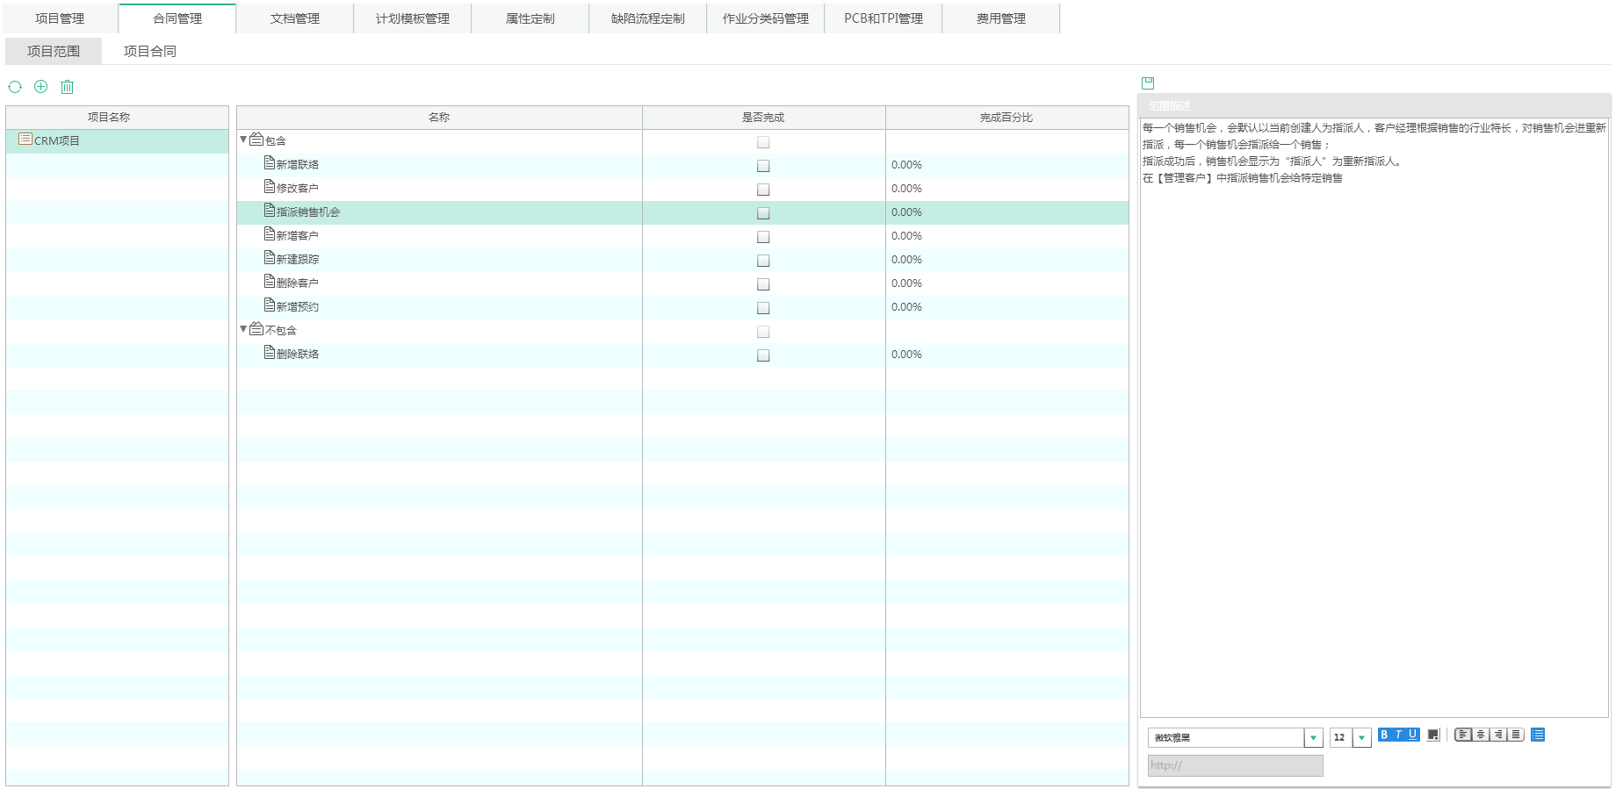
Task: Center align the description text
Action: [x=1480, y=735]
